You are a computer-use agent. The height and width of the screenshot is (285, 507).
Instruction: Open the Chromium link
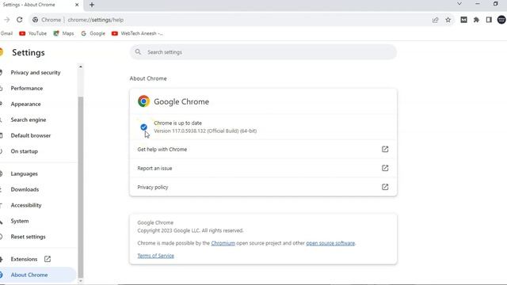[223, 243]
